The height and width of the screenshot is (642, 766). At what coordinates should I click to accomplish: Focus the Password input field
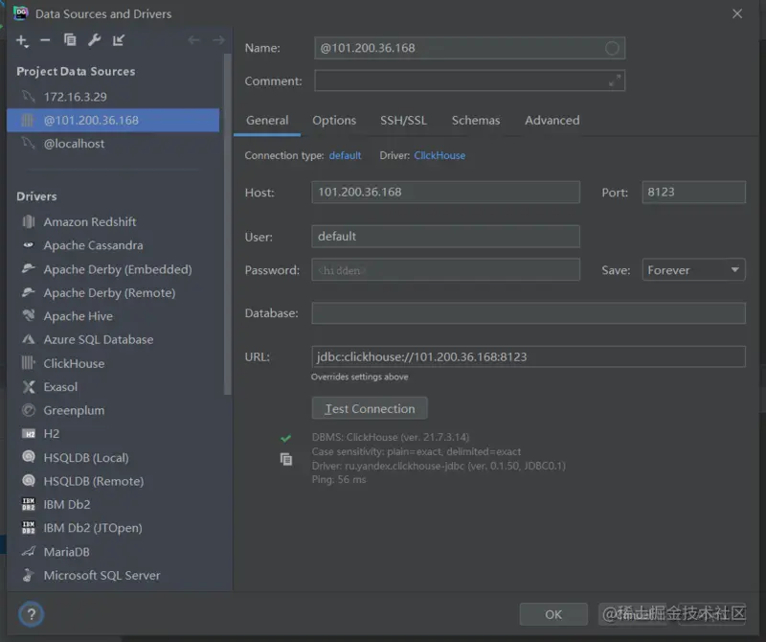[x=445, y=270]
